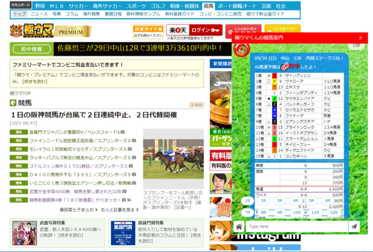This screenshot has width=373, height=252.
Task: Open the Sprinters Stakes horse race photo
Action: (173, 159)
